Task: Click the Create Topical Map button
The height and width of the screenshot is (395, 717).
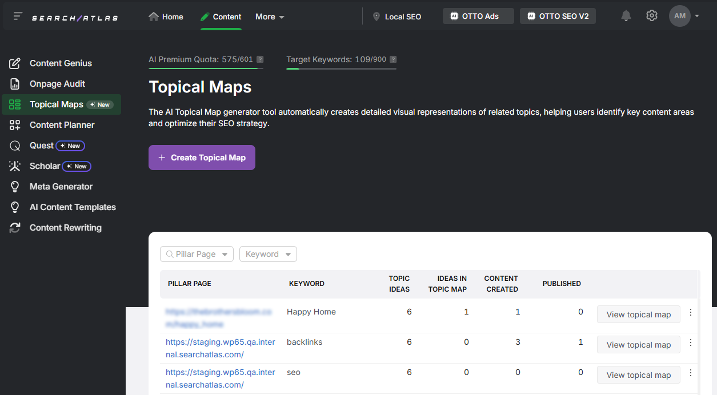Action: pyautogui.click(x=202, y=157)
